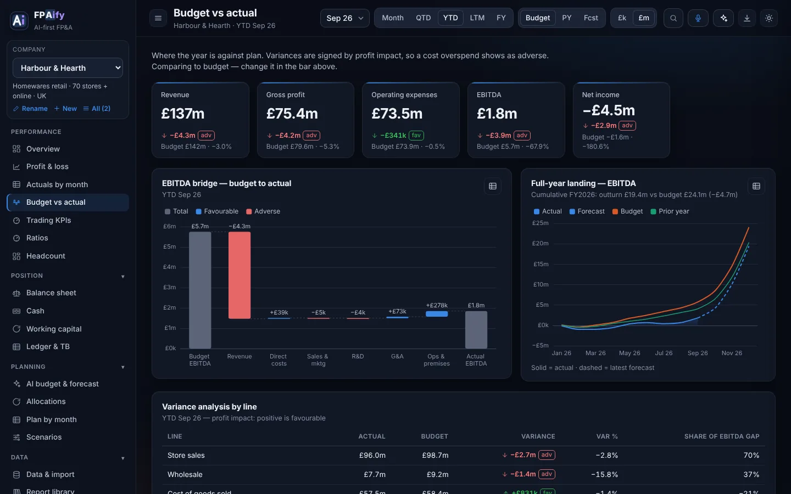Show EBITDA bridge chart as table

coord(493,186)
